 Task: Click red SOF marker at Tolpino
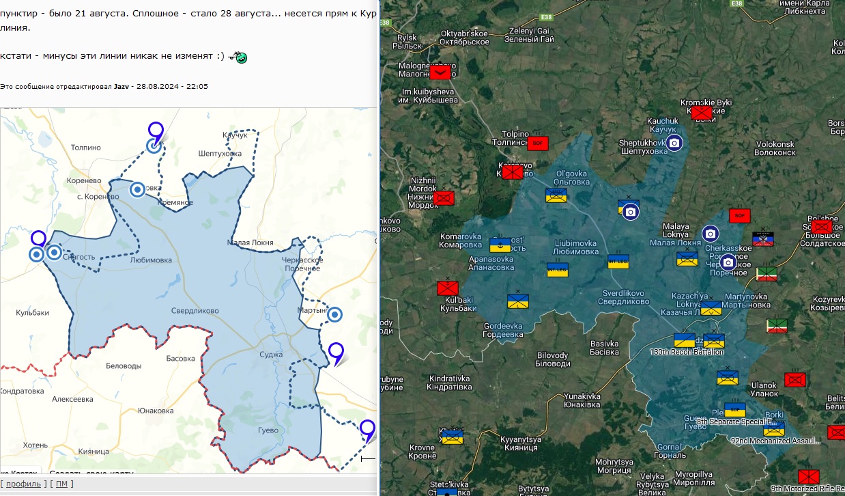(x=538, y=143)
